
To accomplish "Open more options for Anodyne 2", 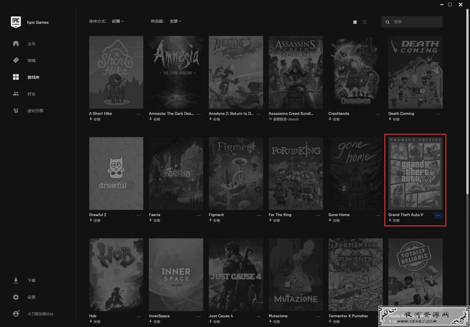I will (x=258, y=114).
